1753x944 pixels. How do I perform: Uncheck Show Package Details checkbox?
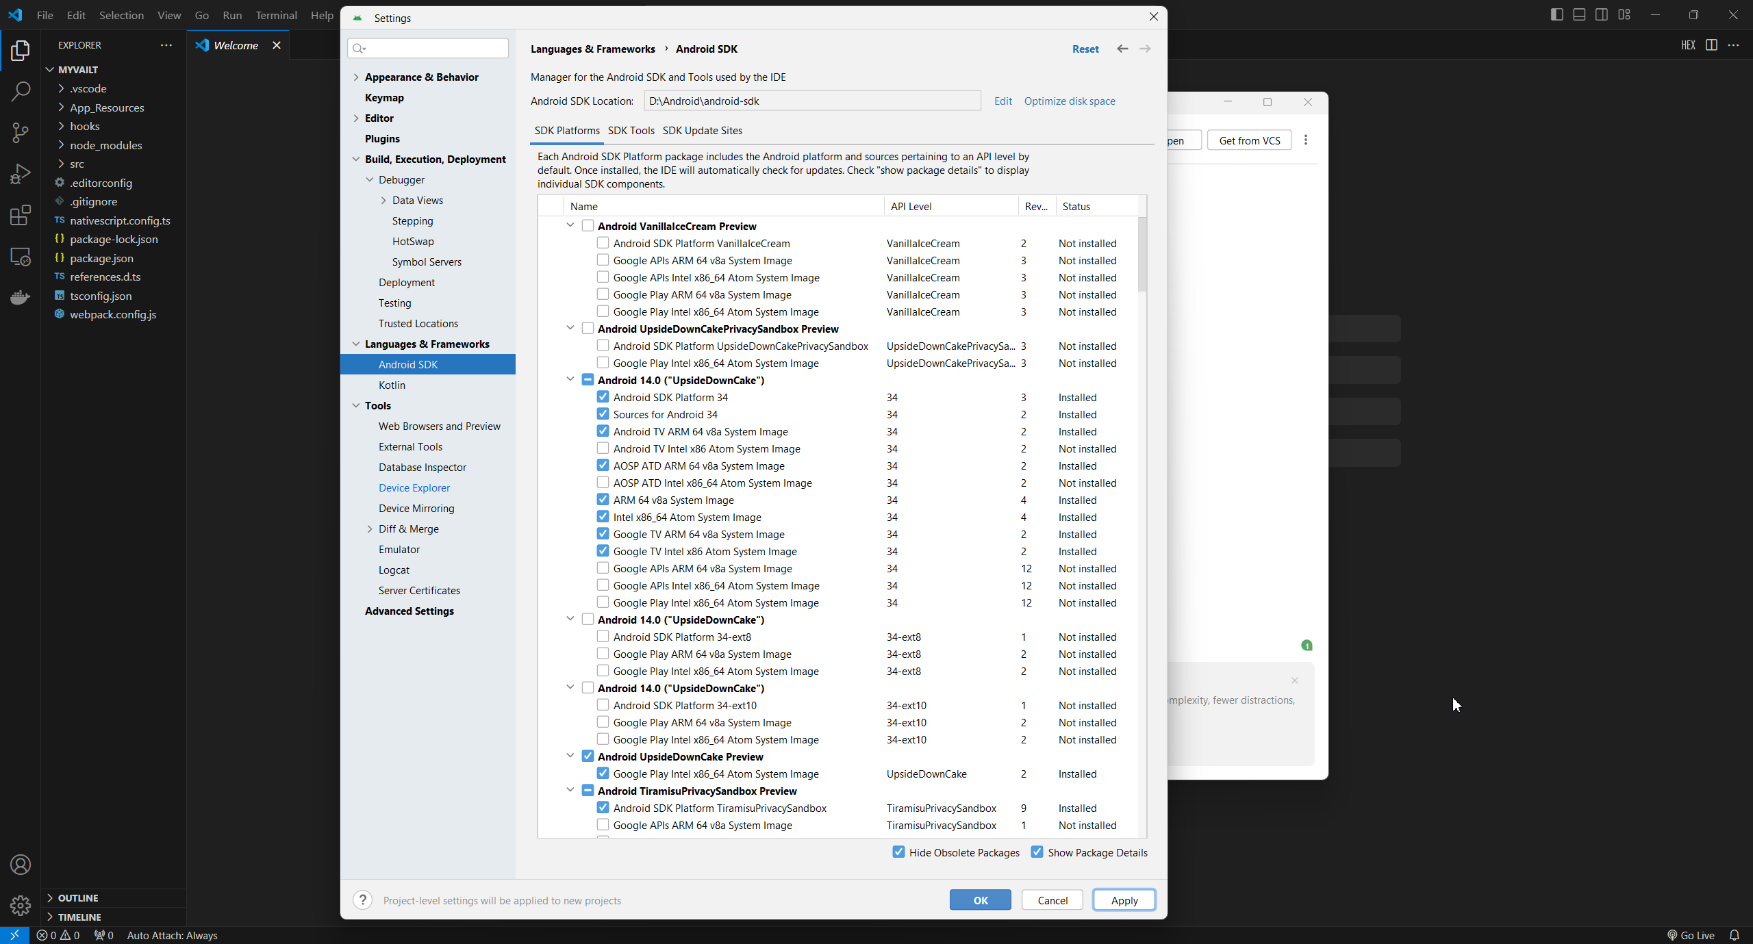[1037, 852]
